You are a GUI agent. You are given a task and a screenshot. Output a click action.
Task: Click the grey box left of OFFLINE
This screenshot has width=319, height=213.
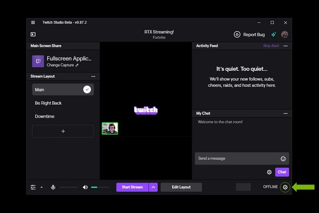pyautogui.click(x=243, y=187)
